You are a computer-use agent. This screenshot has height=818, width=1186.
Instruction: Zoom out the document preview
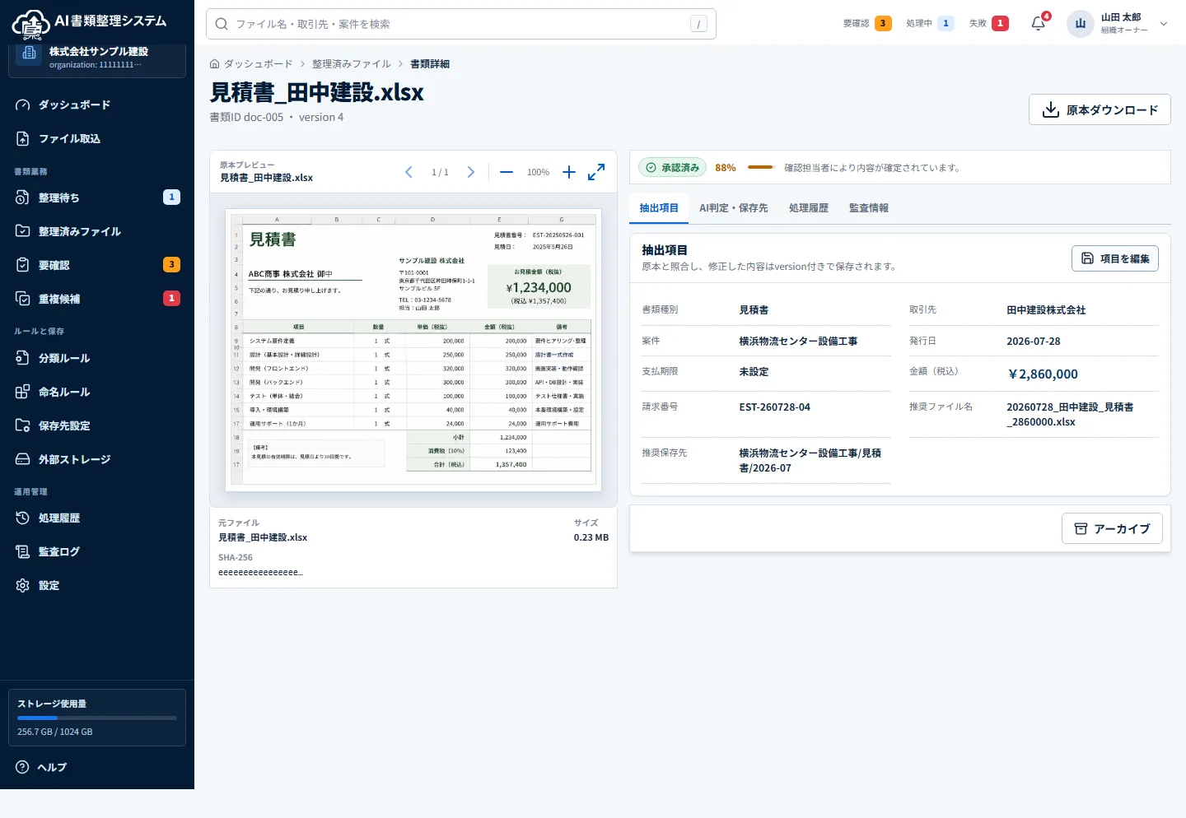507,172
